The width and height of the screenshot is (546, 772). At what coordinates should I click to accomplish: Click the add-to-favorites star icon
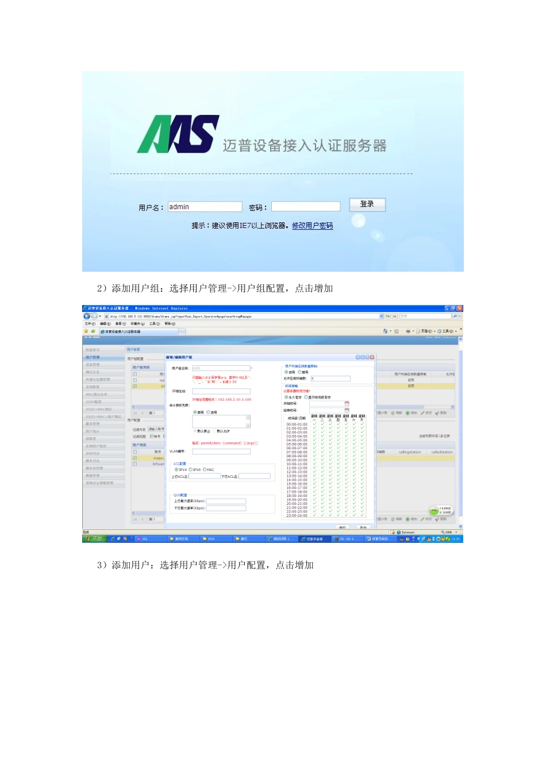point(93,331)
